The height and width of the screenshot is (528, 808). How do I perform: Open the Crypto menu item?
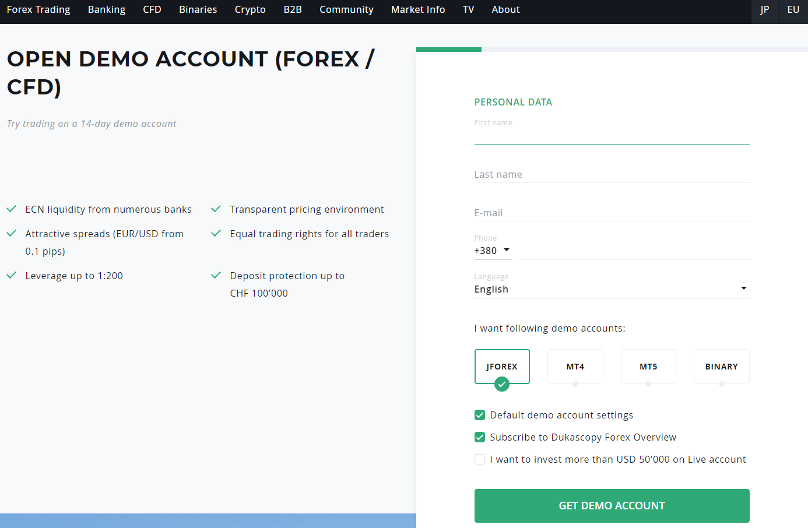[x=250, y=10]
